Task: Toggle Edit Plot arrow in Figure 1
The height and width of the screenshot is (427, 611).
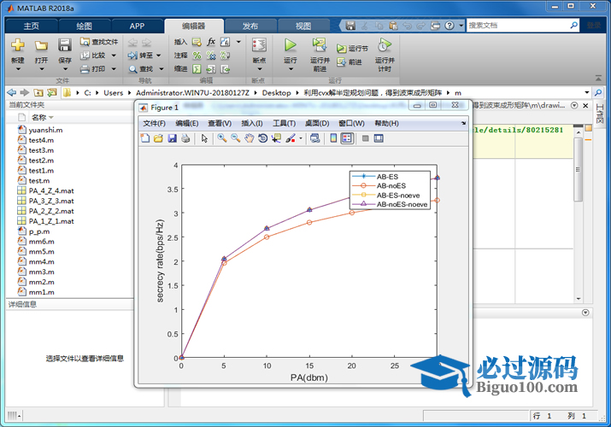Action: tap(204, 138)
